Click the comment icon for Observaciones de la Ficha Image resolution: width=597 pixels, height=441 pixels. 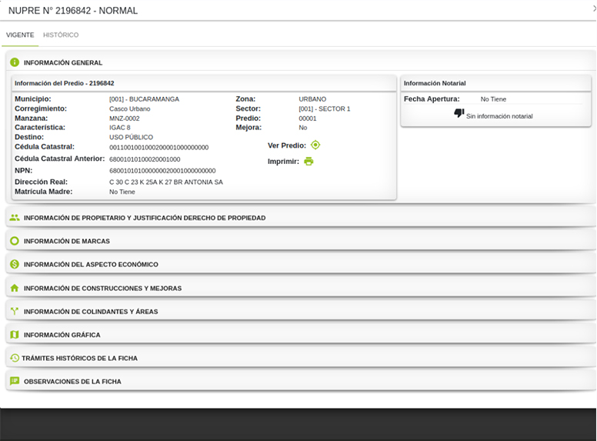click(15, 381)
